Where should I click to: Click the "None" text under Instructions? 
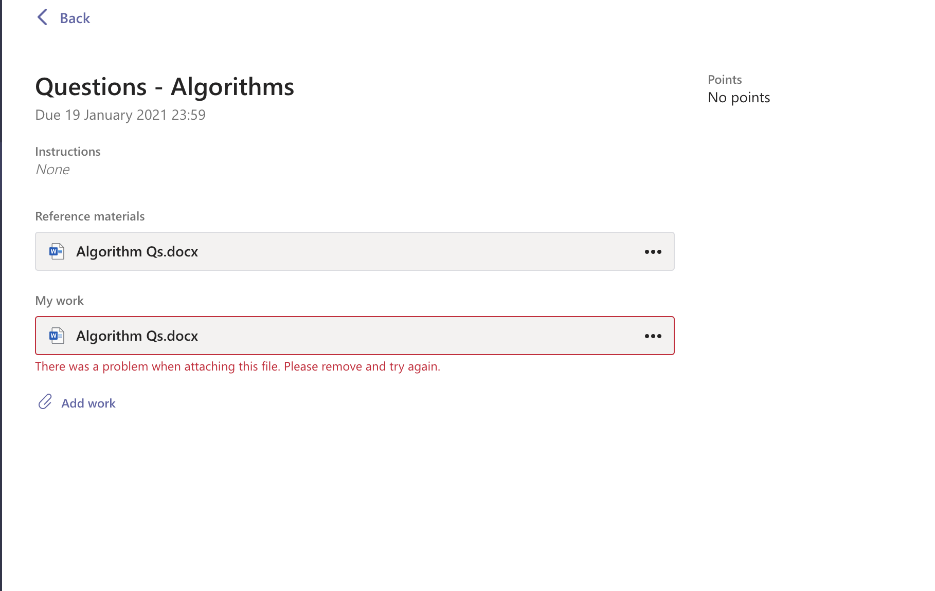point(52,169)
